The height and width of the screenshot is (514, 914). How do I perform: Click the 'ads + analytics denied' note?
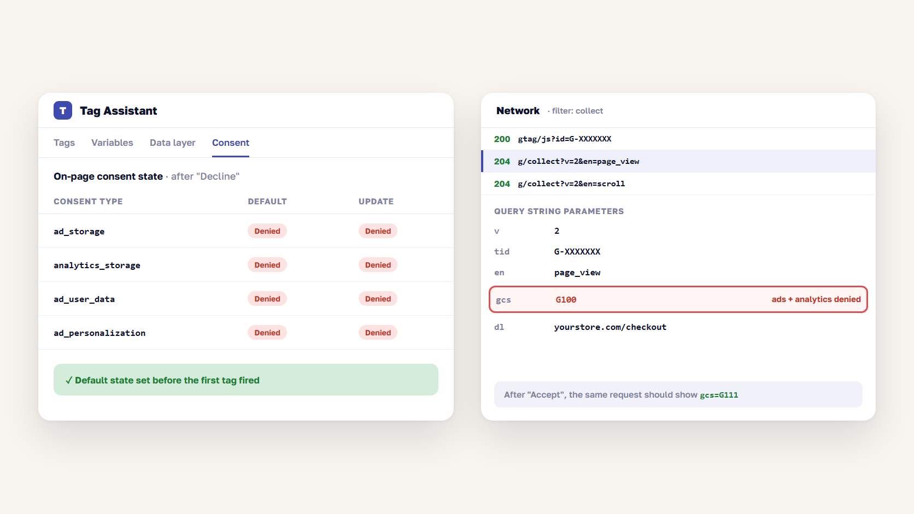[x=816, y=299]
